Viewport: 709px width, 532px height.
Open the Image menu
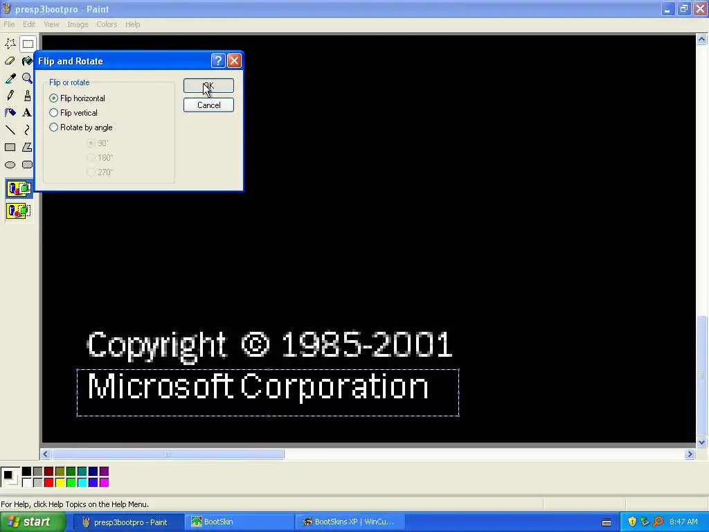78,24
